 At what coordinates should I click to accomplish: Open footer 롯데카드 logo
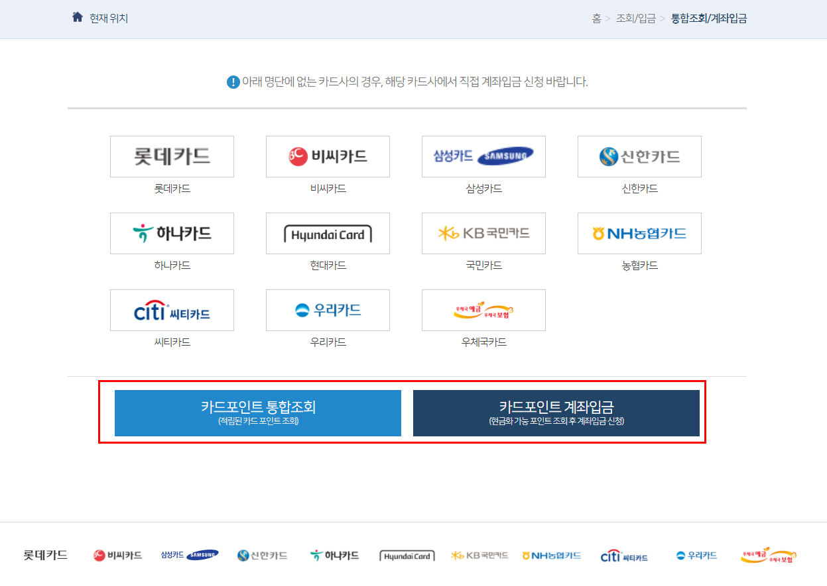pyautogui.click(x=46, y=555)
